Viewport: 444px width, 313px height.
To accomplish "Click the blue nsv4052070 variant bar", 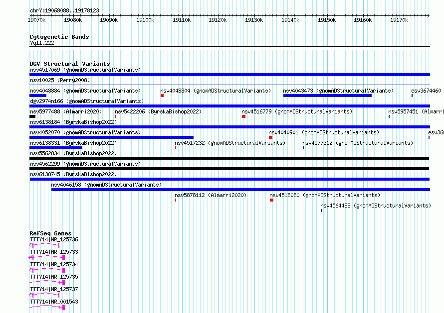I will 112,137.
